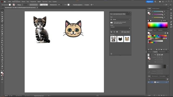Viewport: 173px width, 97px height.
Task: Click the Illustrator app logo
Action: click(2, 2)
